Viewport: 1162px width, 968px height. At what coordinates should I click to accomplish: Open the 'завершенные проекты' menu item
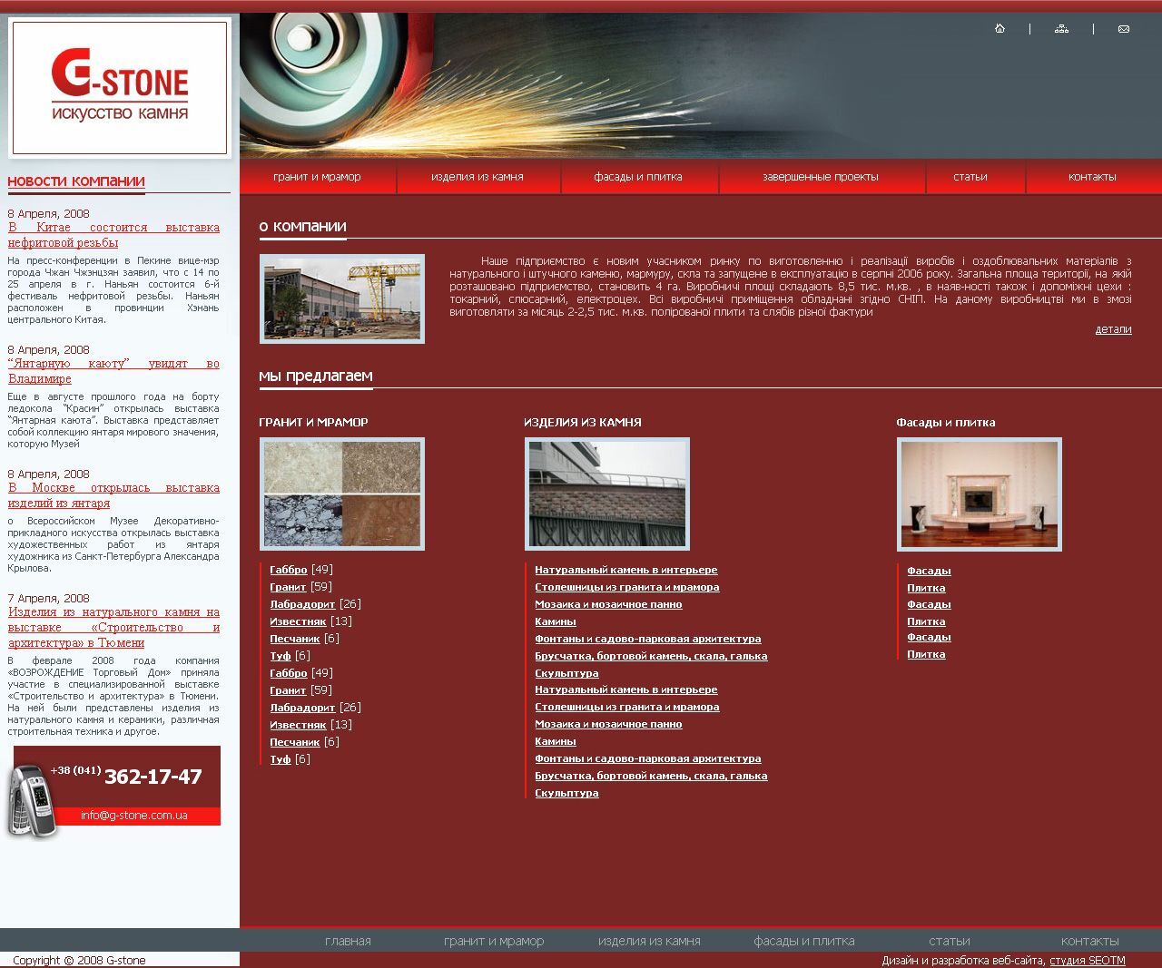[820, 177]
